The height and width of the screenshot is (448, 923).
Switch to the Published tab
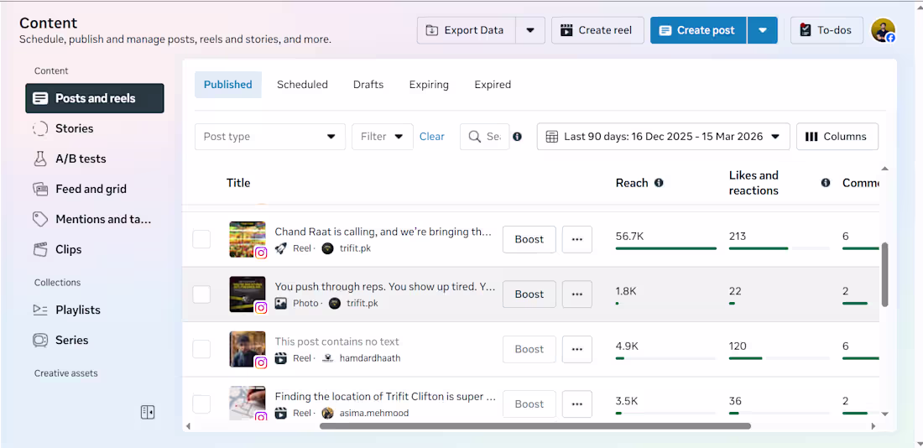227,85
